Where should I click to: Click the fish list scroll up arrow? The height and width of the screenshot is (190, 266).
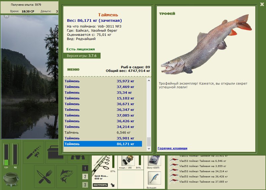[149, 80]
